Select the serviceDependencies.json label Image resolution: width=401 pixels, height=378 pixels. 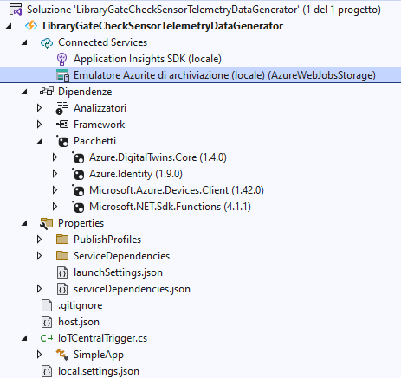pos(132,289)
